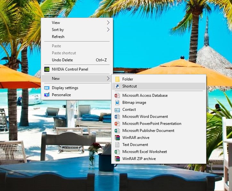The height and width of the screenshot is (191, 232).
Task: Choose Personalize from the context menu
Action: coord(77,95)
